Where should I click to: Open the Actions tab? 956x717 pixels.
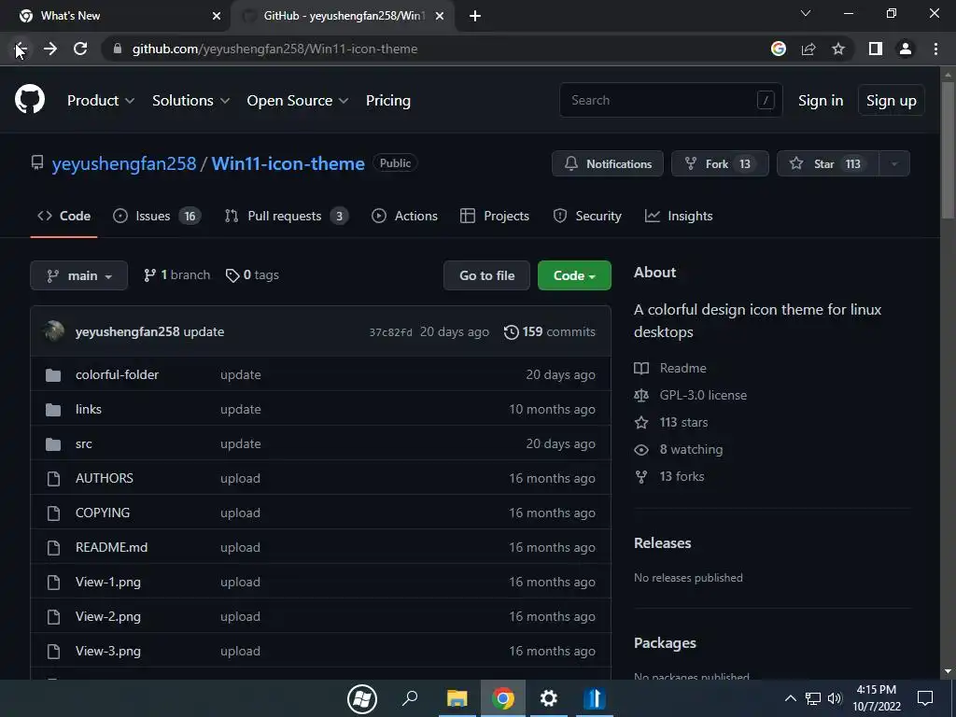(x=405, y=216)
